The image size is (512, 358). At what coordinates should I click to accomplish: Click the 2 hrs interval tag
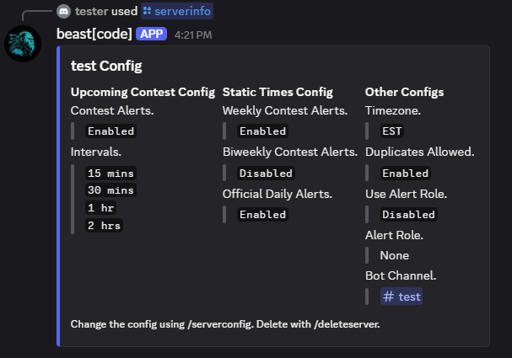click(x=104, y=225)
